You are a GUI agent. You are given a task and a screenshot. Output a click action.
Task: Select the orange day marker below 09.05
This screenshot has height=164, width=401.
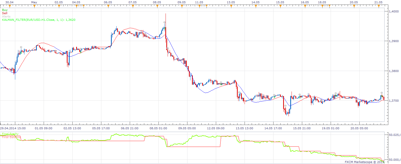pyautogui.click(x=182, y=6)
